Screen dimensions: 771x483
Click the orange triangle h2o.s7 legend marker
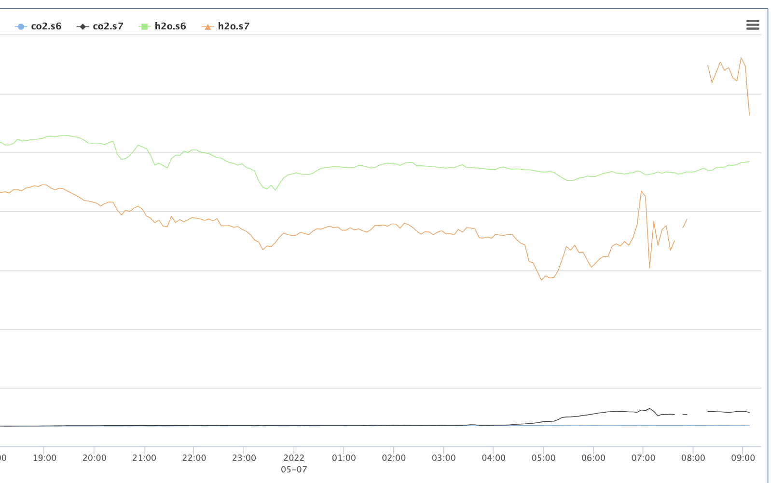(x=207, y=27)
